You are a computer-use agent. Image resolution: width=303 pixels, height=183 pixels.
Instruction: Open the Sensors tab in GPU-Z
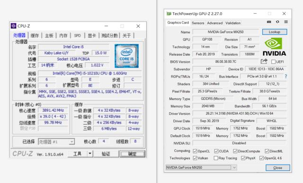[x=198, y=23]
